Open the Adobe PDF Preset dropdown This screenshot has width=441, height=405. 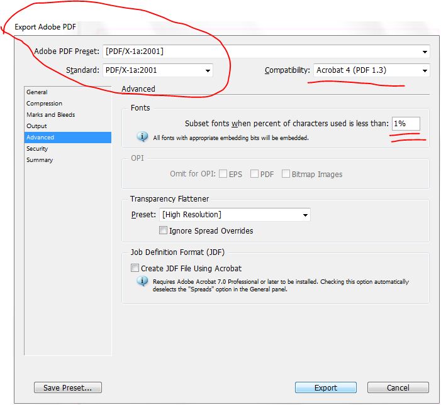coord(266,51)
